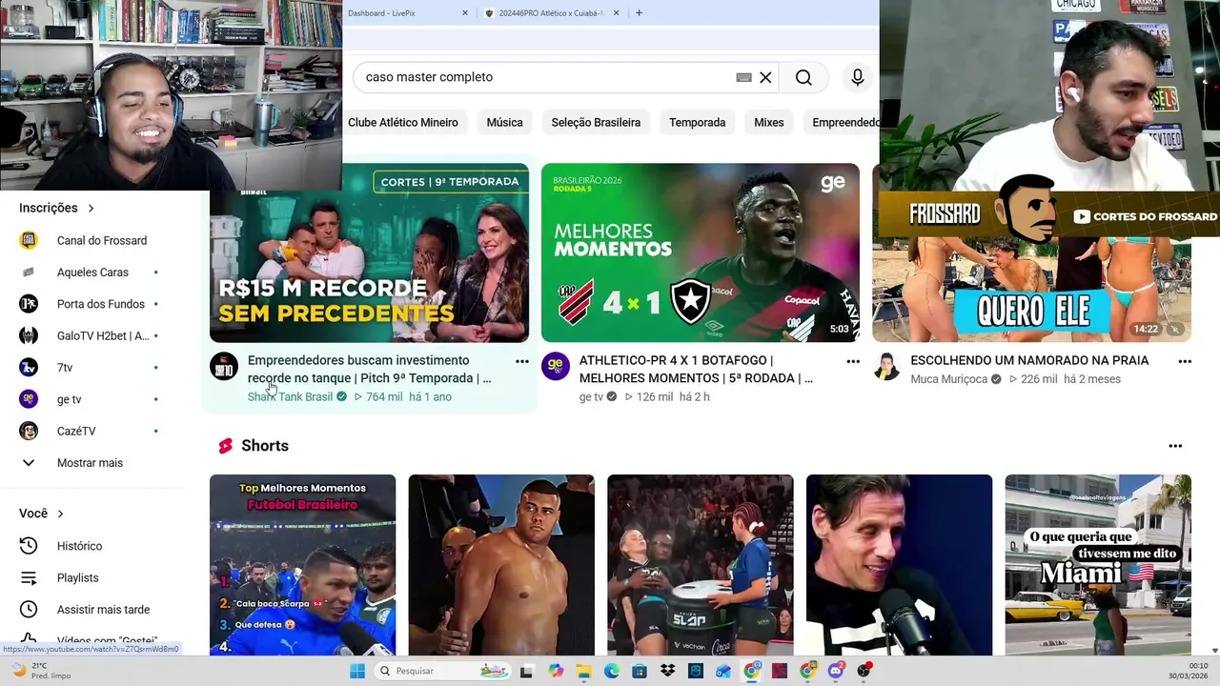The height and width of the screenshot is (686, 1220).
Task: Click the Windows Start button
Action: coord(357,671)
